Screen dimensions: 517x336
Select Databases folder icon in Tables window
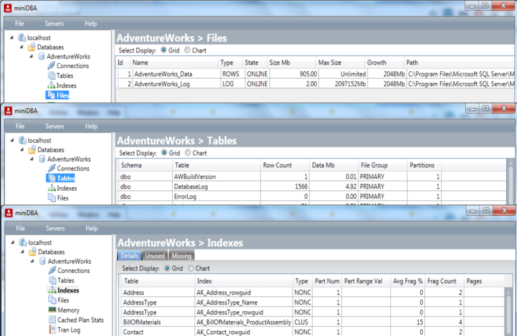tap(32, 150)
